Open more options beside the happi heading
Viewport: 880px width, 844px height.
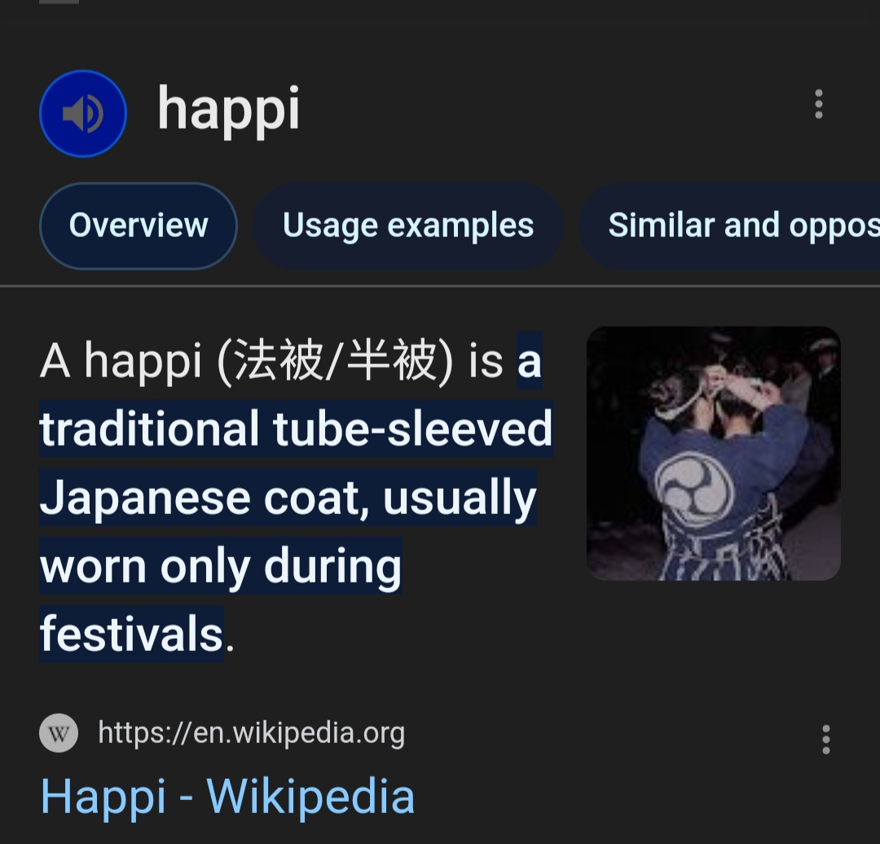[818, 103]
